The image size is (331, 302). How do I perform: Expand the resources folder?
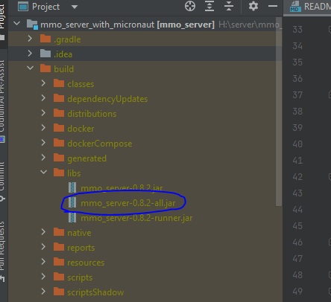[43, 262]
